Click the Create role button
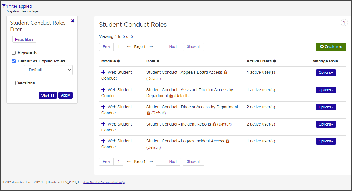Image resolution: width=352 pixels, height=191 pixels. (331, 47)
